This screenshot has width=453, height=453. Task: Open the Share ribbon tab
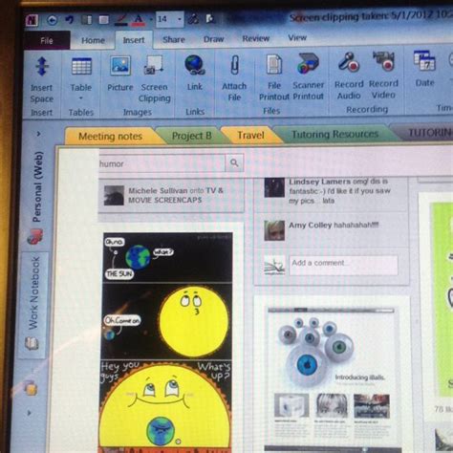[174, 39]
